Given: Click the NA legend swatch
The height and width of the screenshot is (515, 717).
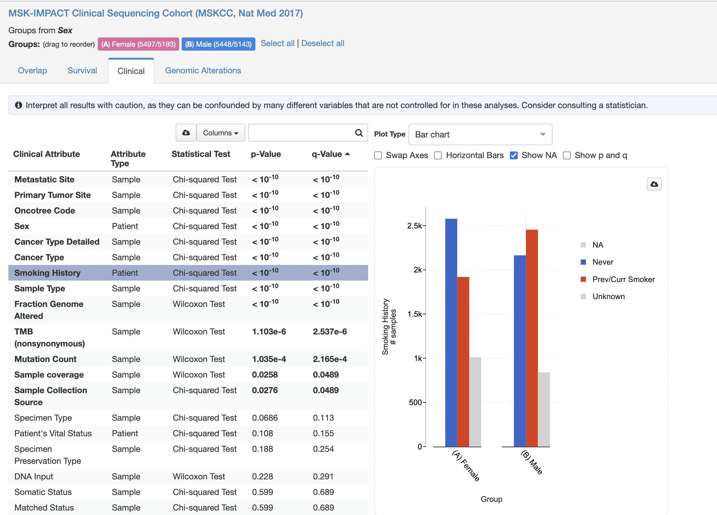Looking at the screenshot, I should [x=583, y=245].
